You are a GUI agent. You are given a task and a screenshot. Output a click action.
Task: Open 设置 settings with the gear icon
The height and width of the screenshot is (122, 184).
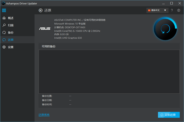click(10, 47)
